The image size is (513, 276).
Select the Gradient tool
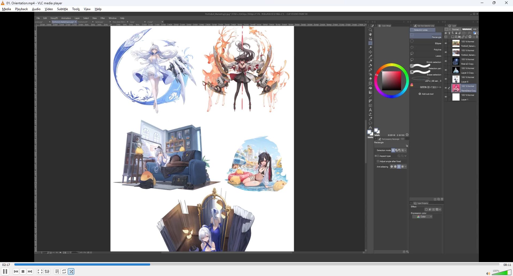coord(370,92)
